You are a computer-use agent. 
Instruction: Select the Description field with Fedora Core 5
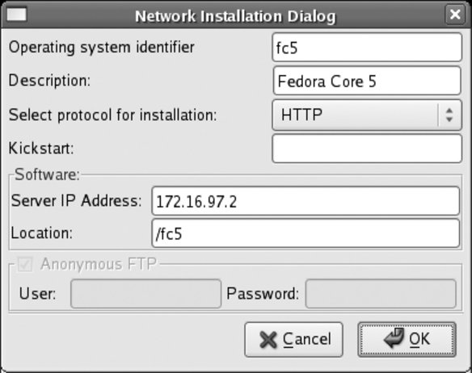(x=367, y=81)
